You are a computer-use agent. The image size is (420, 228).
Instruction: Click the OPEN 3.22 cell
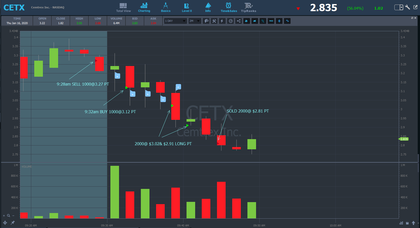[42, 21]
